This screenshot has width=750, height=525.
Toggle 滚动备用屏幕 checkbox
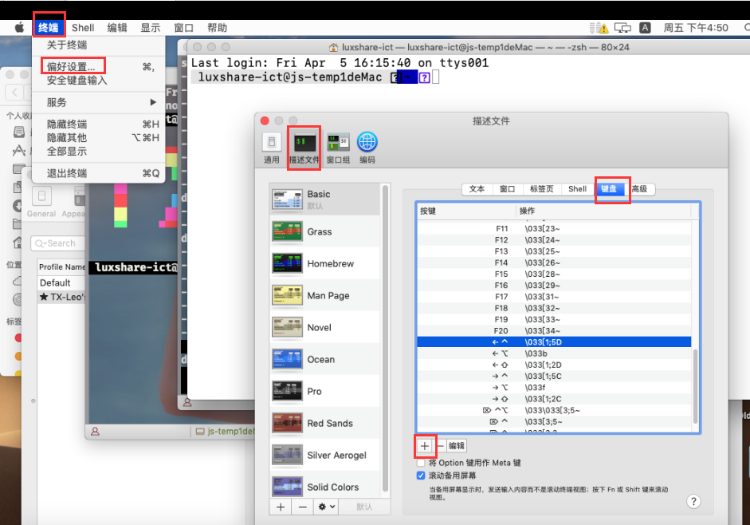pyautogui.click(x=421, y=476)
